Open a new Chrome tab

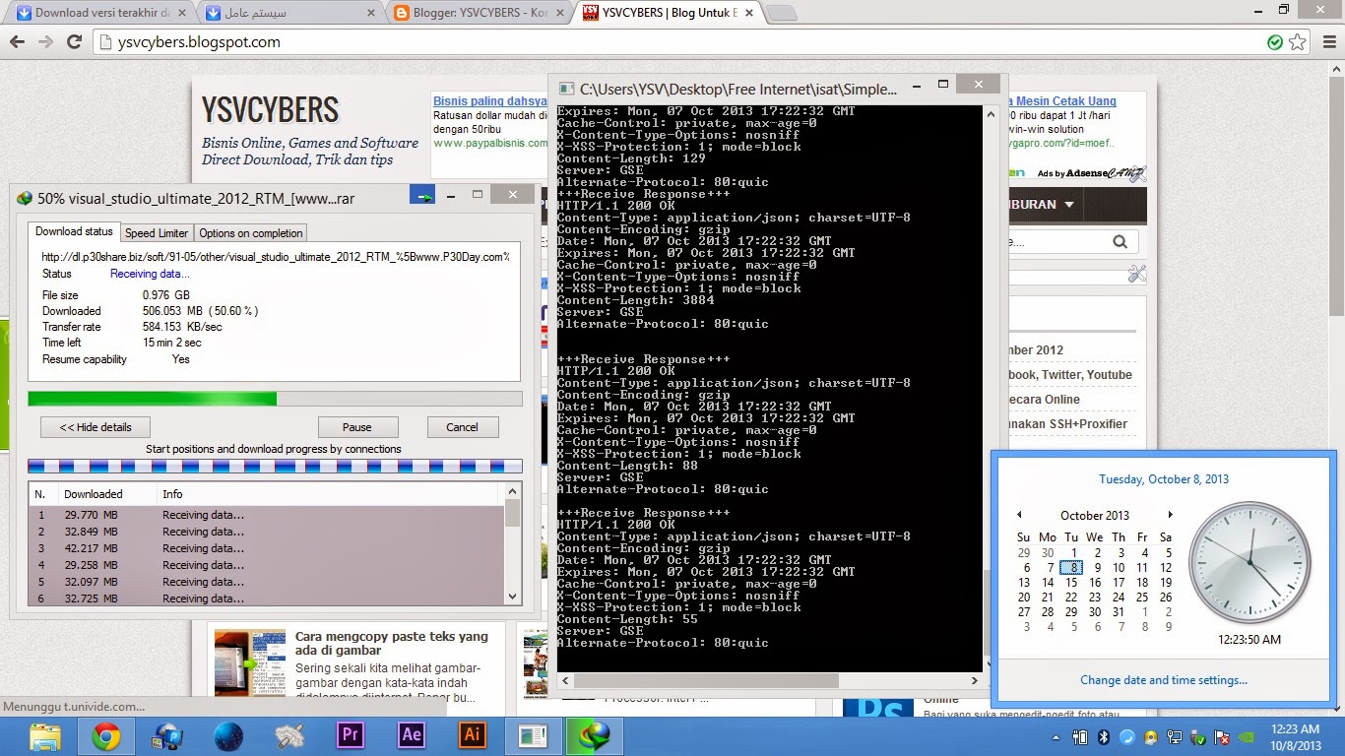pos(782,14)
